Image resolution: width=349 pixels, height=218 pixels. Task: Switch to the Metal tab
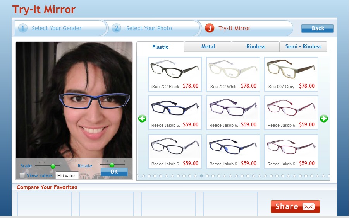(x=208, y=46)
